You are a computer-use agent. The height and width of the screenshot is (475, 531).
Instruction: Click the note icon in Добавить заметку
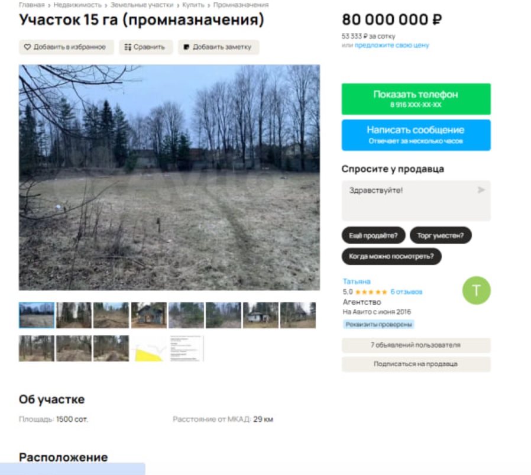[186, 47]
